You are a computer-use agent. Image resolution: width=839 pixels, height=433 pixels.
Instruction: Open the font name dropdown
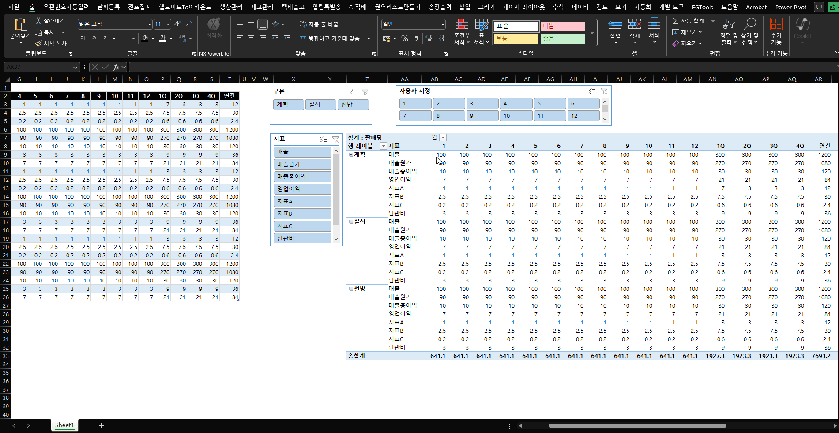point(150,24)
